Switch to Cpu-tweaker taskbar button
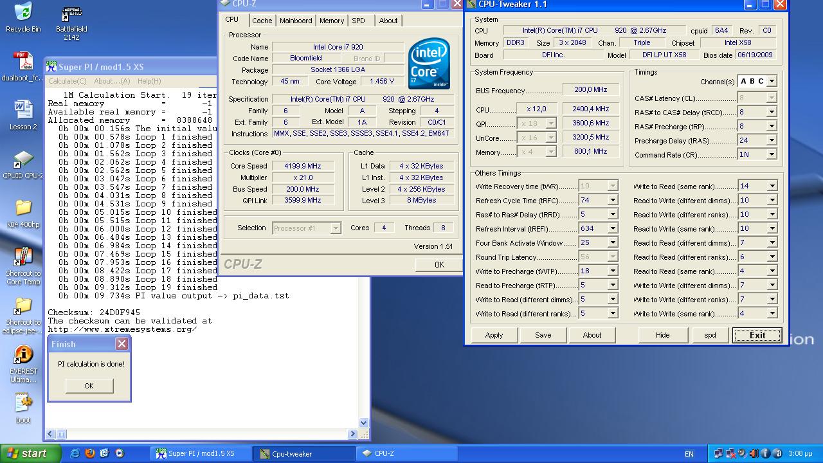This screenshot has height=463, width=823. 304,453
